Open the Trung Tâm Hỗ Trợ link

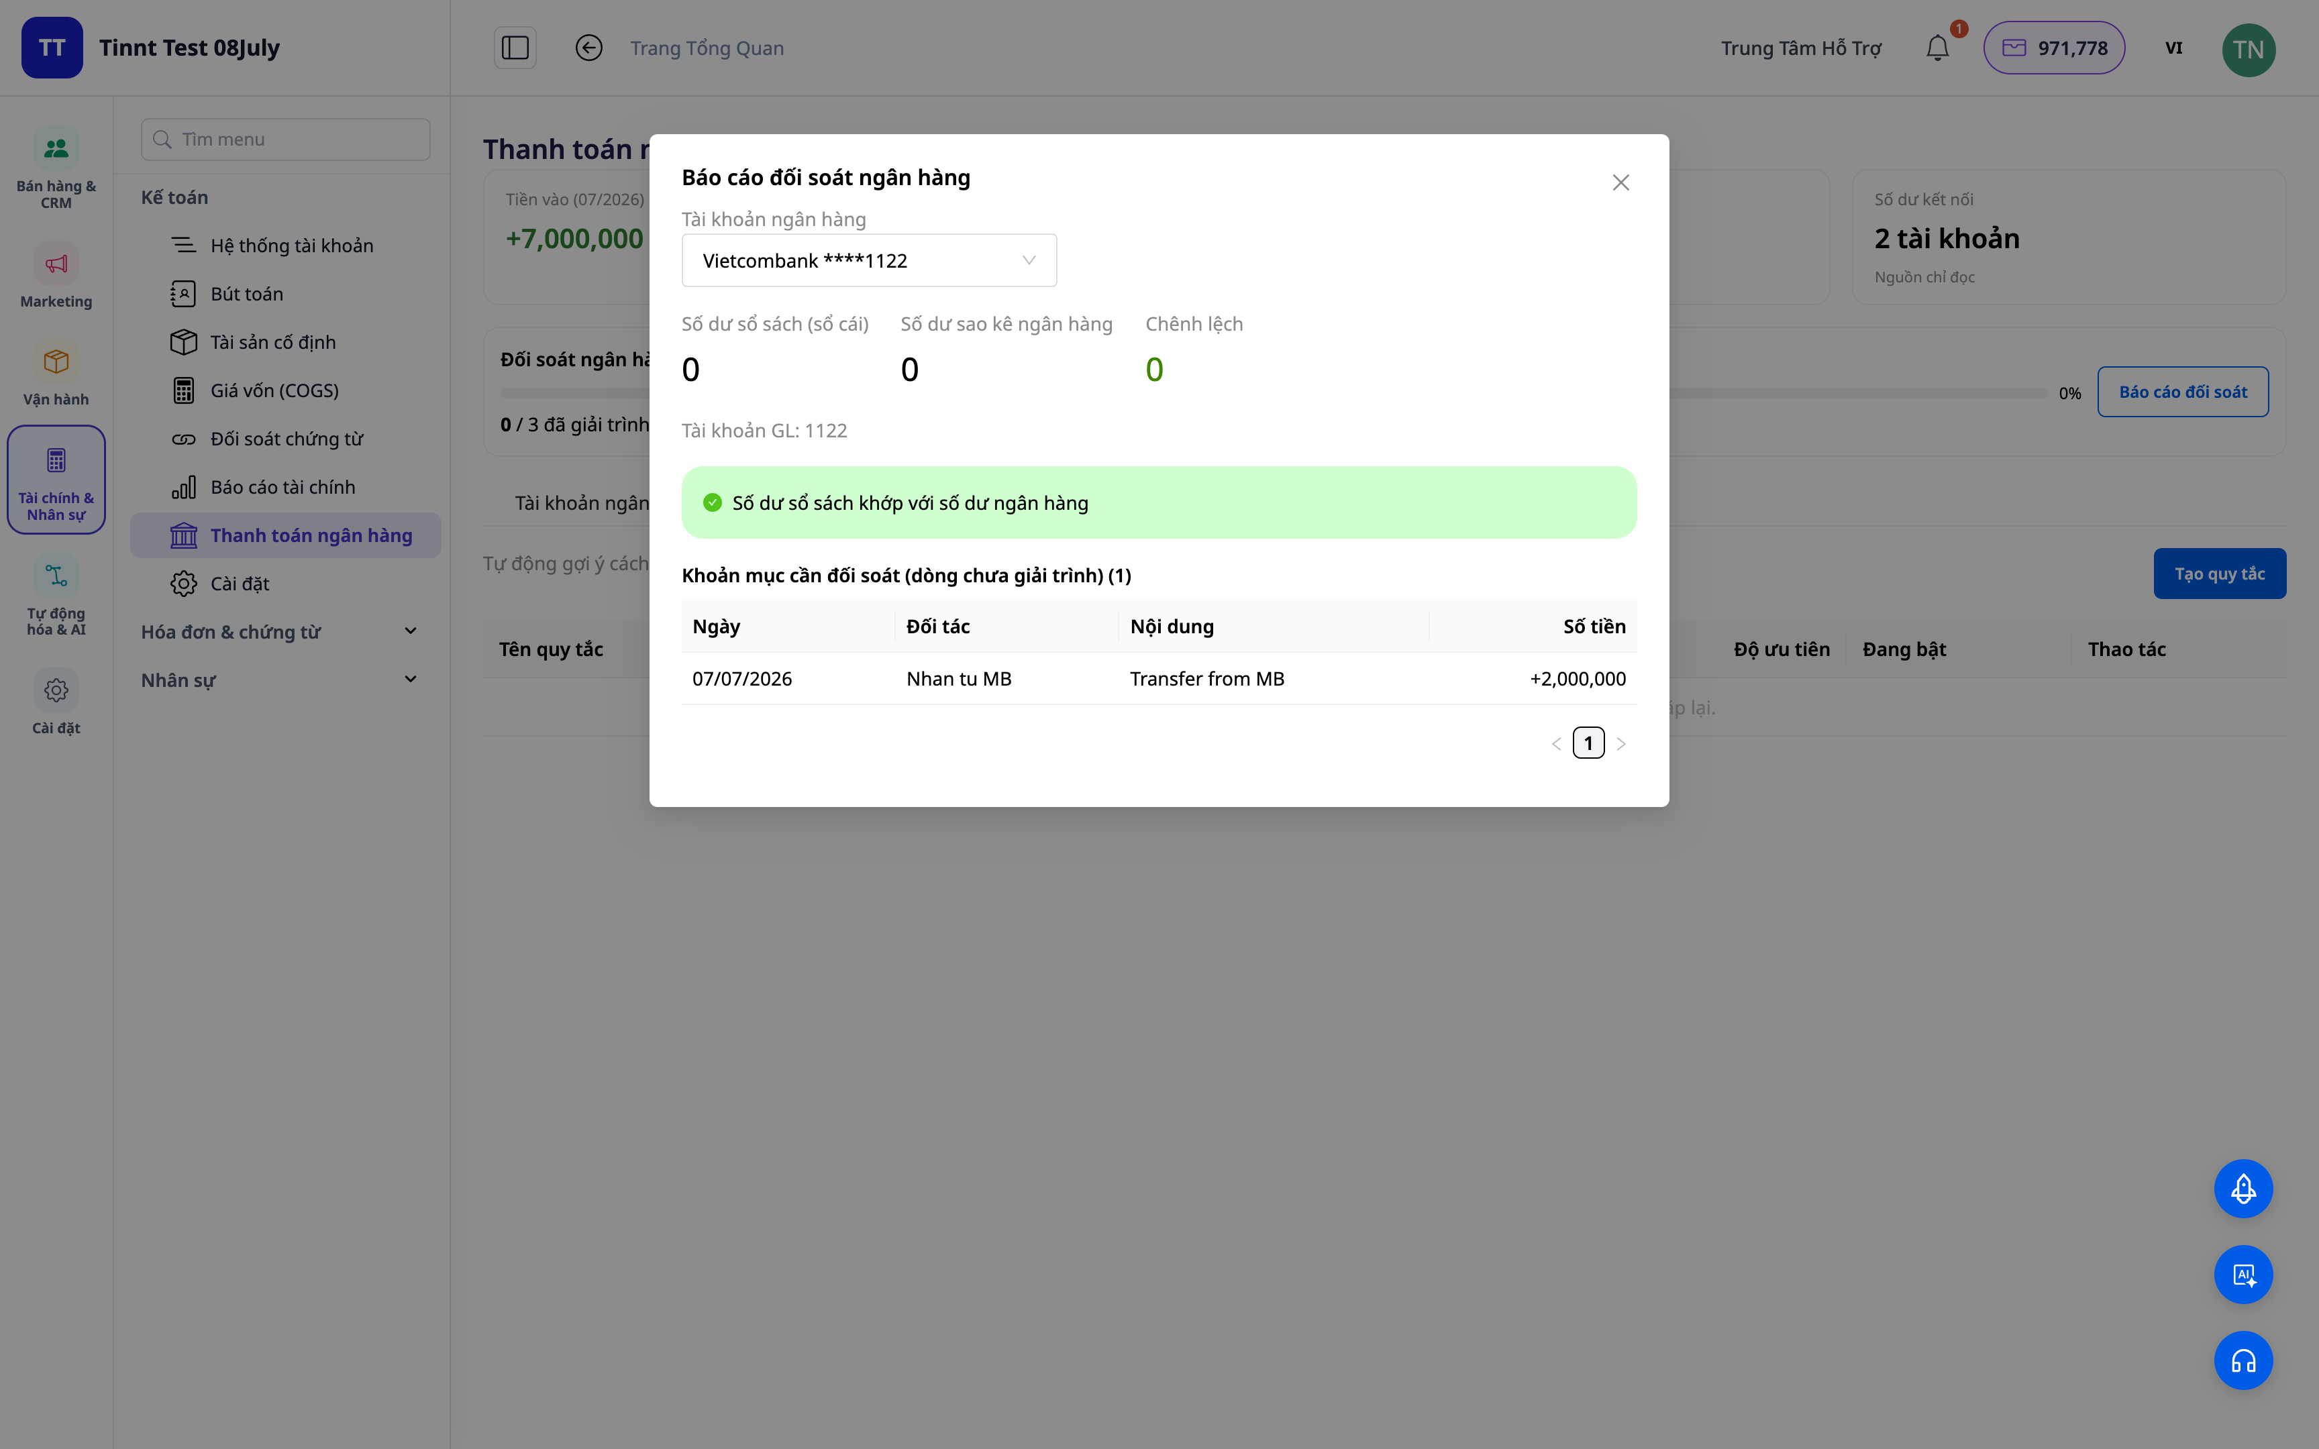[x=1800, y=48]
